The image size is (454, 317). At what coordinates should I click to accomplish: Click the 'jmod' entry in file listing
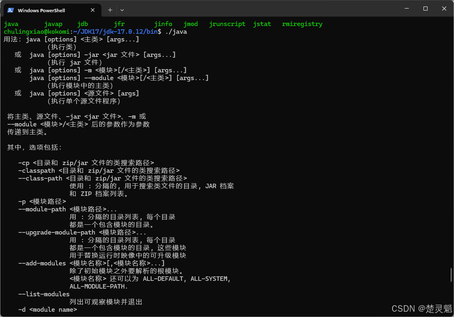click(191, 24)
